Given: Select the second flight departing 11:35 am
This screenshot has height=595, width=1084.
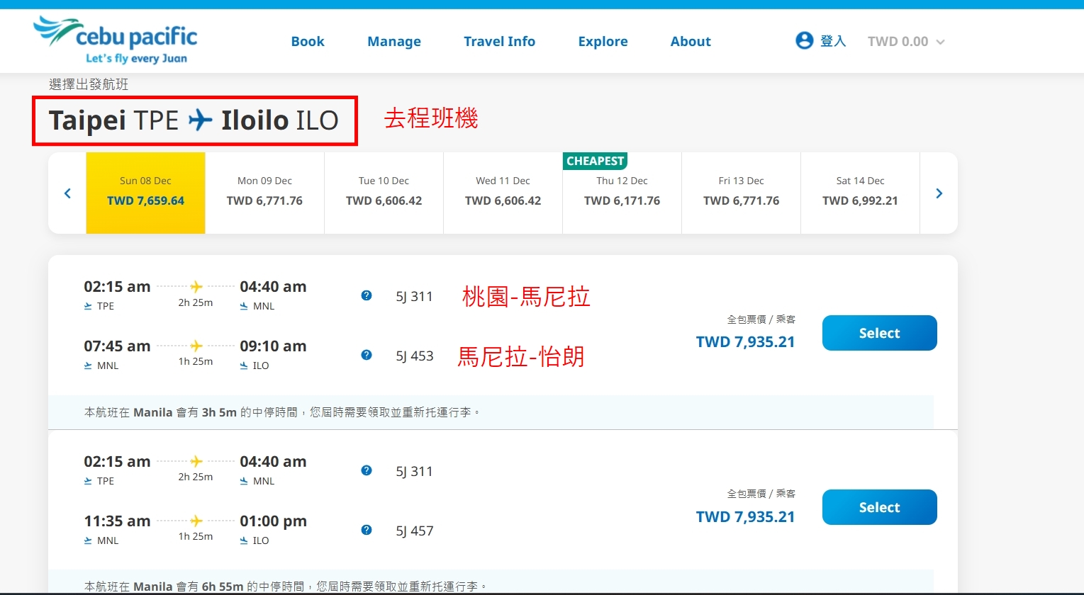Looking at the screenshot, I should click(879, 507).
